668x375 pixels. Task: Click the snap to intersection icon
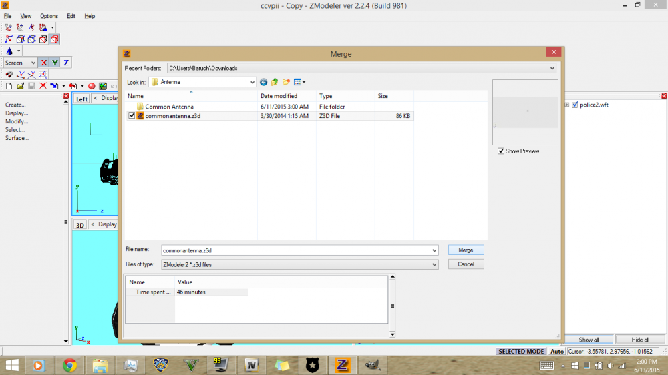coord(31,75)
